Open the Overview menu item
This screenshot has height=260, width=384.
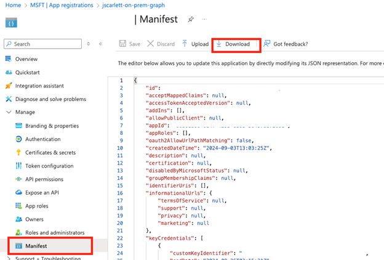click(26, 59)
